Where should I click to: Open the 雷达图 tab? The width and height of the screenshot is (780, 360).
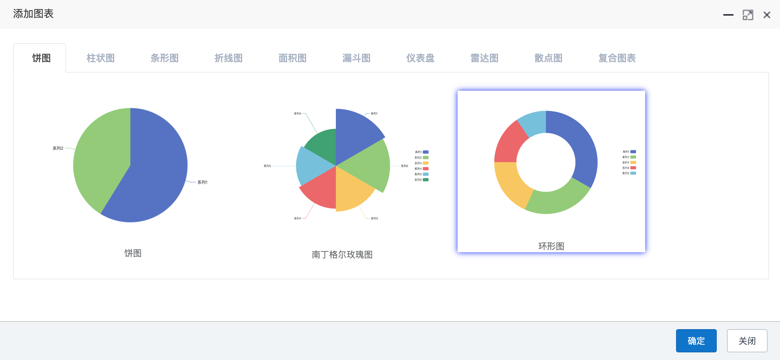pyautogui.click(x=485, y=58)
